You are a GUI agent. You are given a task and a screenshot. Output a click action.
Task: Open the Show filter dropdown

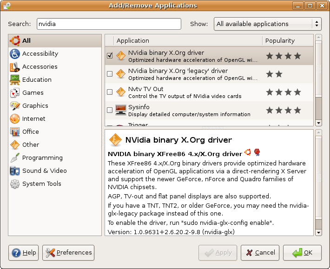coord(268,24)
